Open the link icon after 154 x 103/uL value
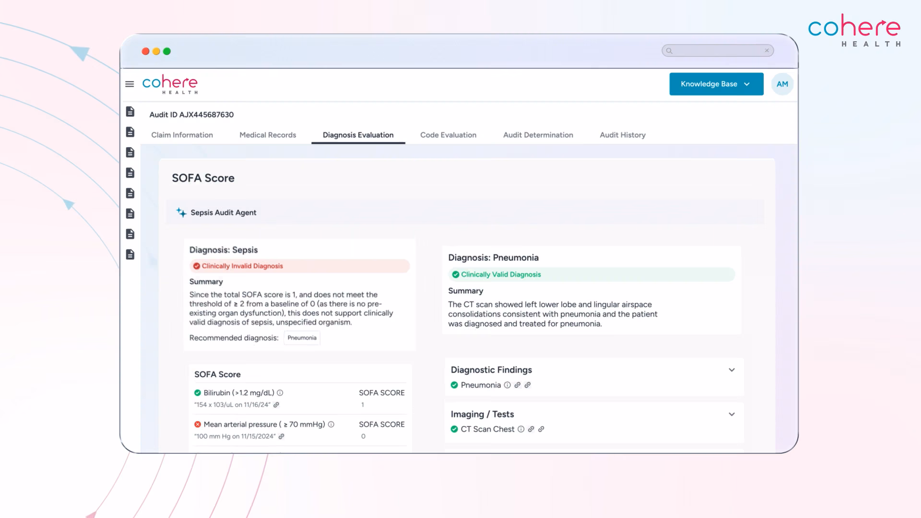The image size is (921, 518). (277, 405)
